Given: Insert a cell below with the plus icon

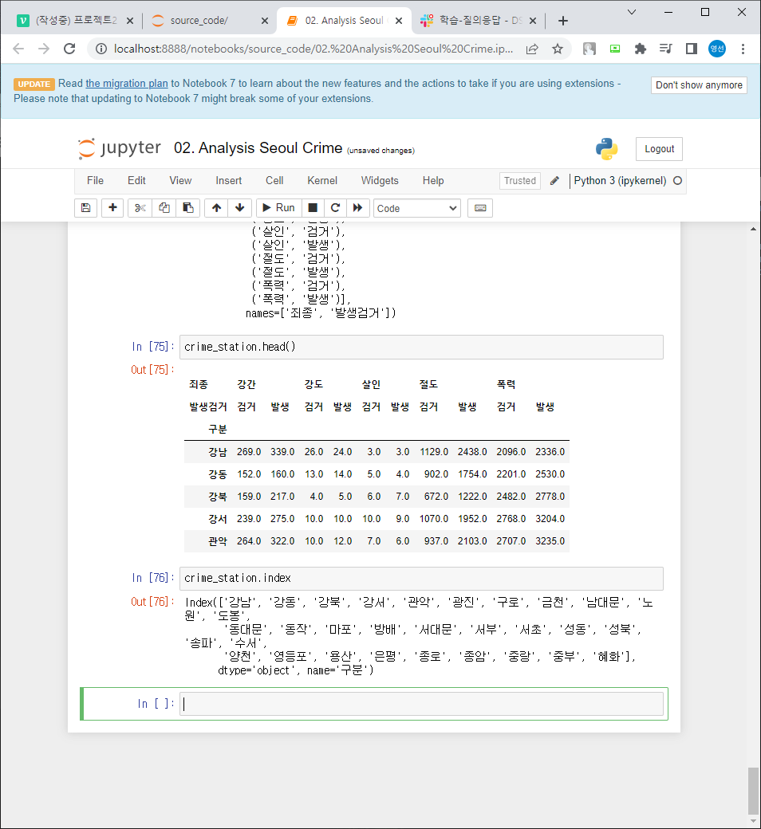Looking at the screenshot, I should pyautogui.click(x=112, y=208).
